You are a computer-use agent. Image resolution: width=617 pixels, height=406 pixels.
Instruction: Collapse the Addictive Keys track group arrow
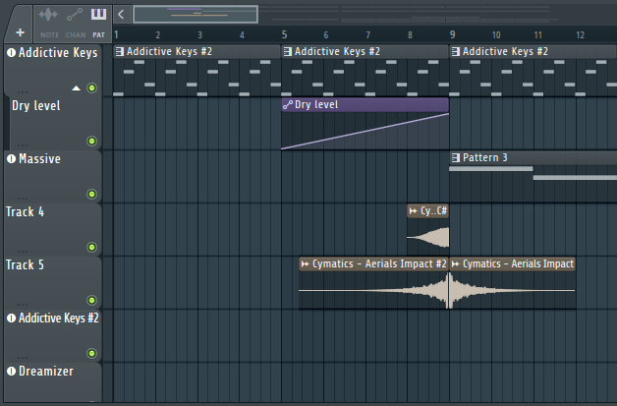point(77,88)
